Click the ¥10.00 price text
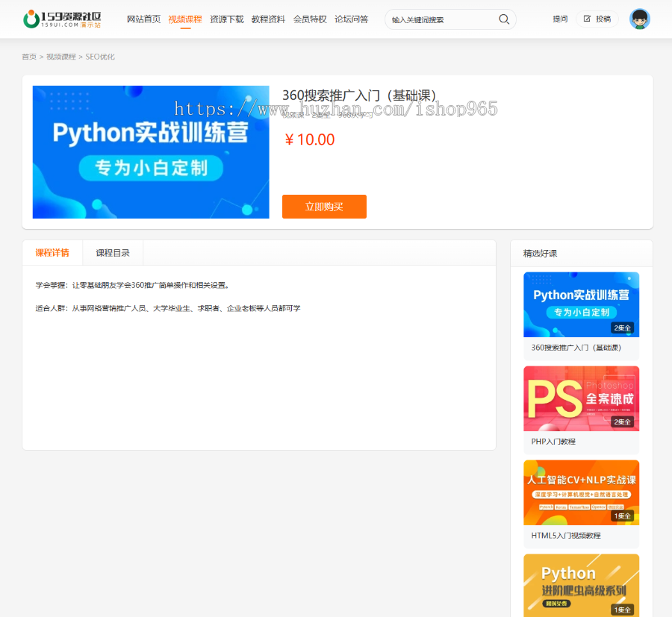The height and width of the screenshot is (617, 672). [x=309, y=140]
